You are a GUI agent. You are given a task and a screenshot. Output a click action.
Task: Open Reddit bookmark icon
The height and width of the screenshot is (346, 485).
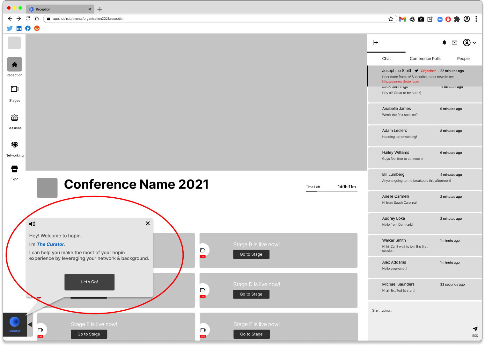click(x=37, y=28)
